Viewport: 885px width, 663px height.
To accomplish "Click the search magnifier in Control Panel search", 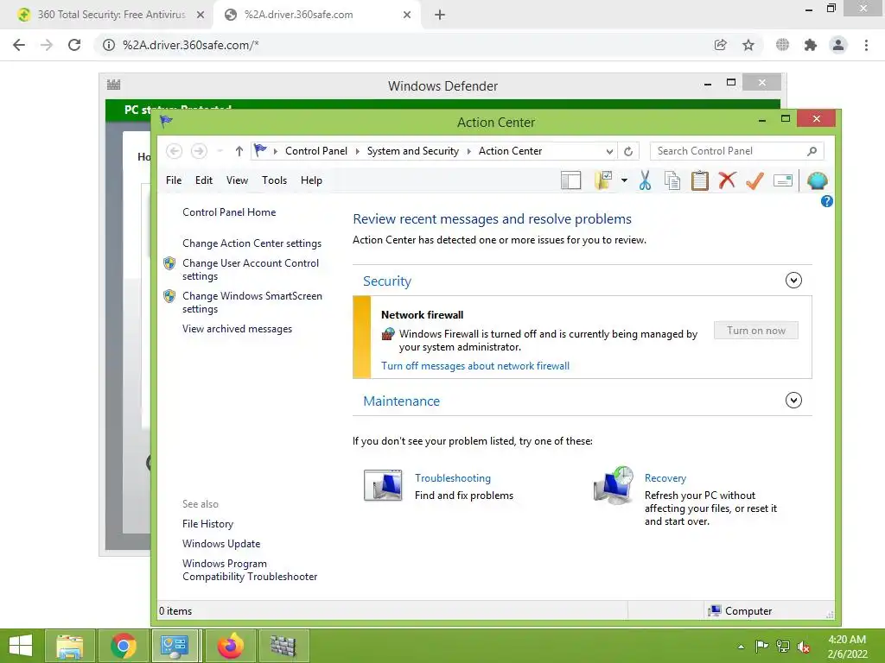I will (812, 151).
